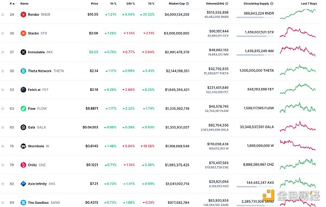Screen dimensions: 326x207
Task: Toggle the watchlist star for Render
Action: tap(3, 15)
